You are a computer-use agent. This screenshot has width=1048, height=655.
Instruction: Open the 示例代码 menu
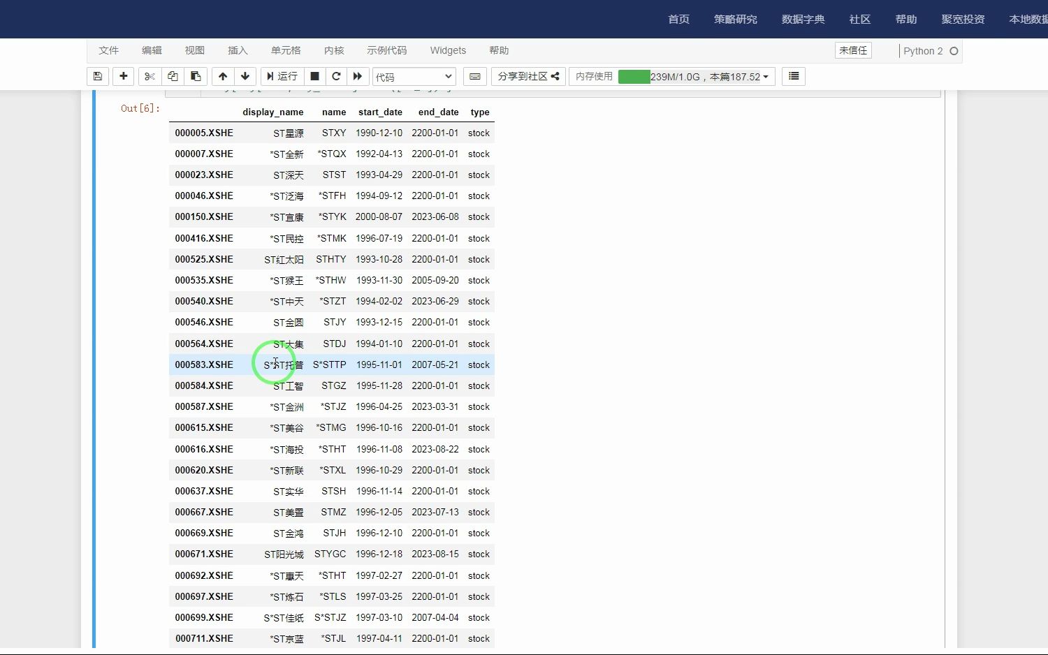tap(386, 50)
